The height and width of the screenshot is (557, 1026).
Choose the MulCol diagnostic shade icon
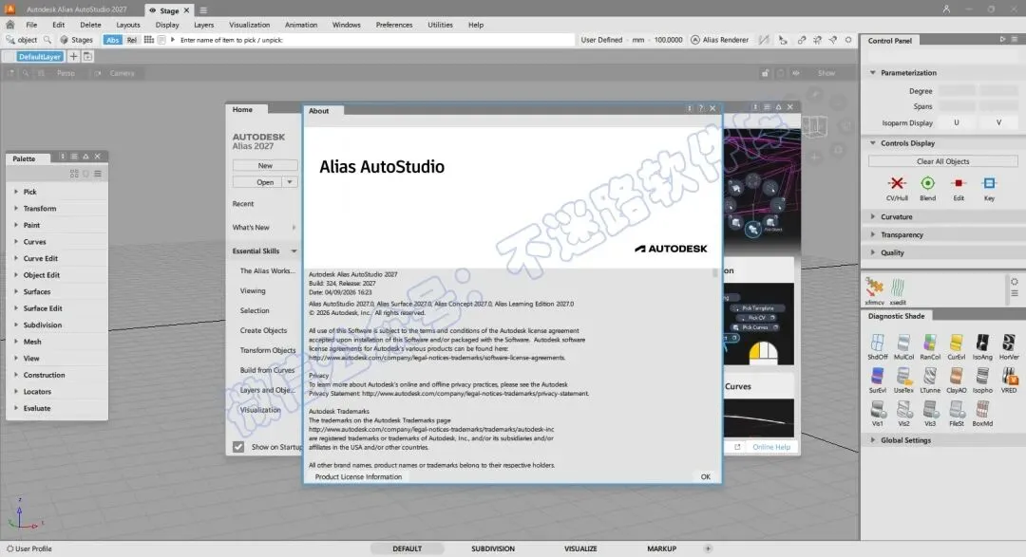903,343
